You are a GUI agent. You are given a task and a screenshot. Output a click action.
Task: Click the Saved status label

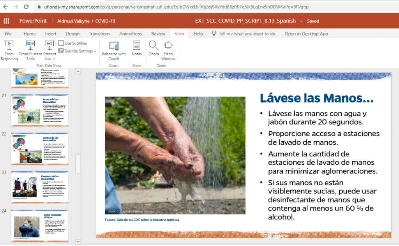[313, 21]
